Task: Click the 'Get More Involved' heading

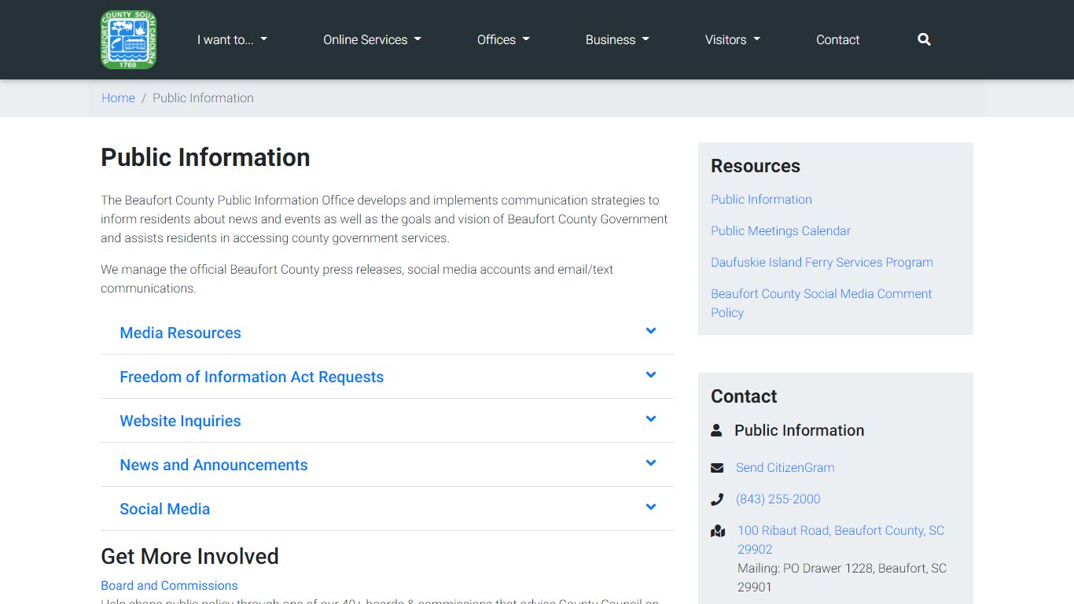Action: (x=189, y=556)
